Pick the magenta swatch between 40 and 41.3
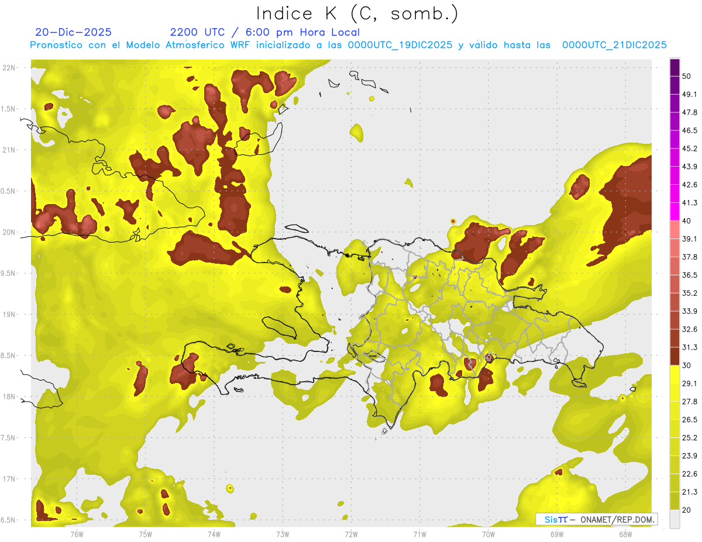Image resolution: width=702 pixels, height=542 pixels. [x=675, y=212]
